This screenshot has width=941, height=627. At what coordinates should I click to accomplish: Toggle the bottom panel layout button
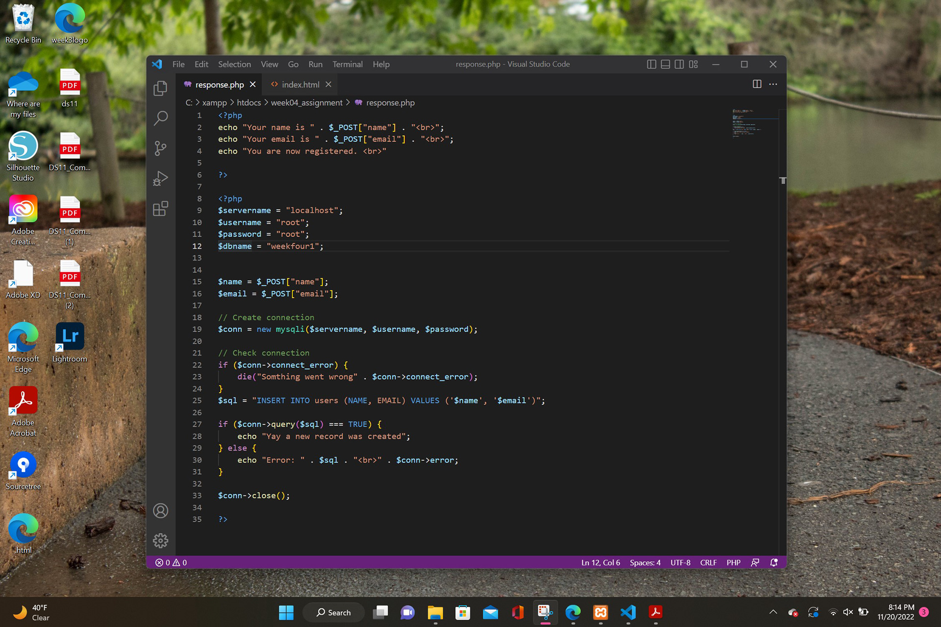[x=665, y=64]
